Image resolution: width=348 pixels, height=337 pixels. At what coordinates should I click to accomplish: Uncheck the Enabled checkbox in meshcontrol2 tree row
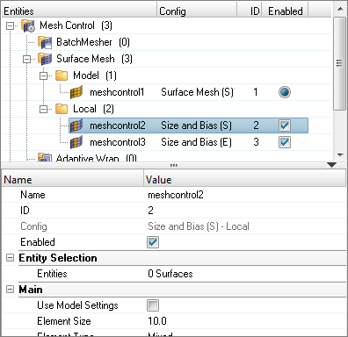coord(285,125)
